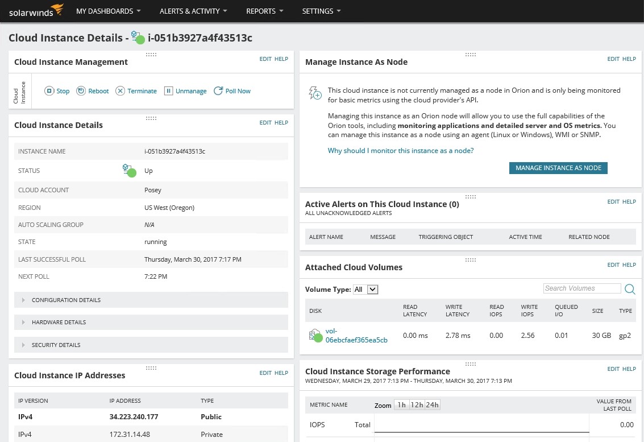This screenshot has height=442, width=644.
Task: Open the Settings menu
Action: [322, 11]
